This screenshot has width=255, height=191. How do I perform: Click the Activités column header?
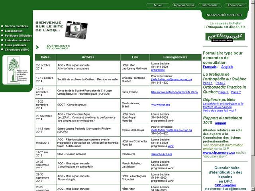point(88,57)
